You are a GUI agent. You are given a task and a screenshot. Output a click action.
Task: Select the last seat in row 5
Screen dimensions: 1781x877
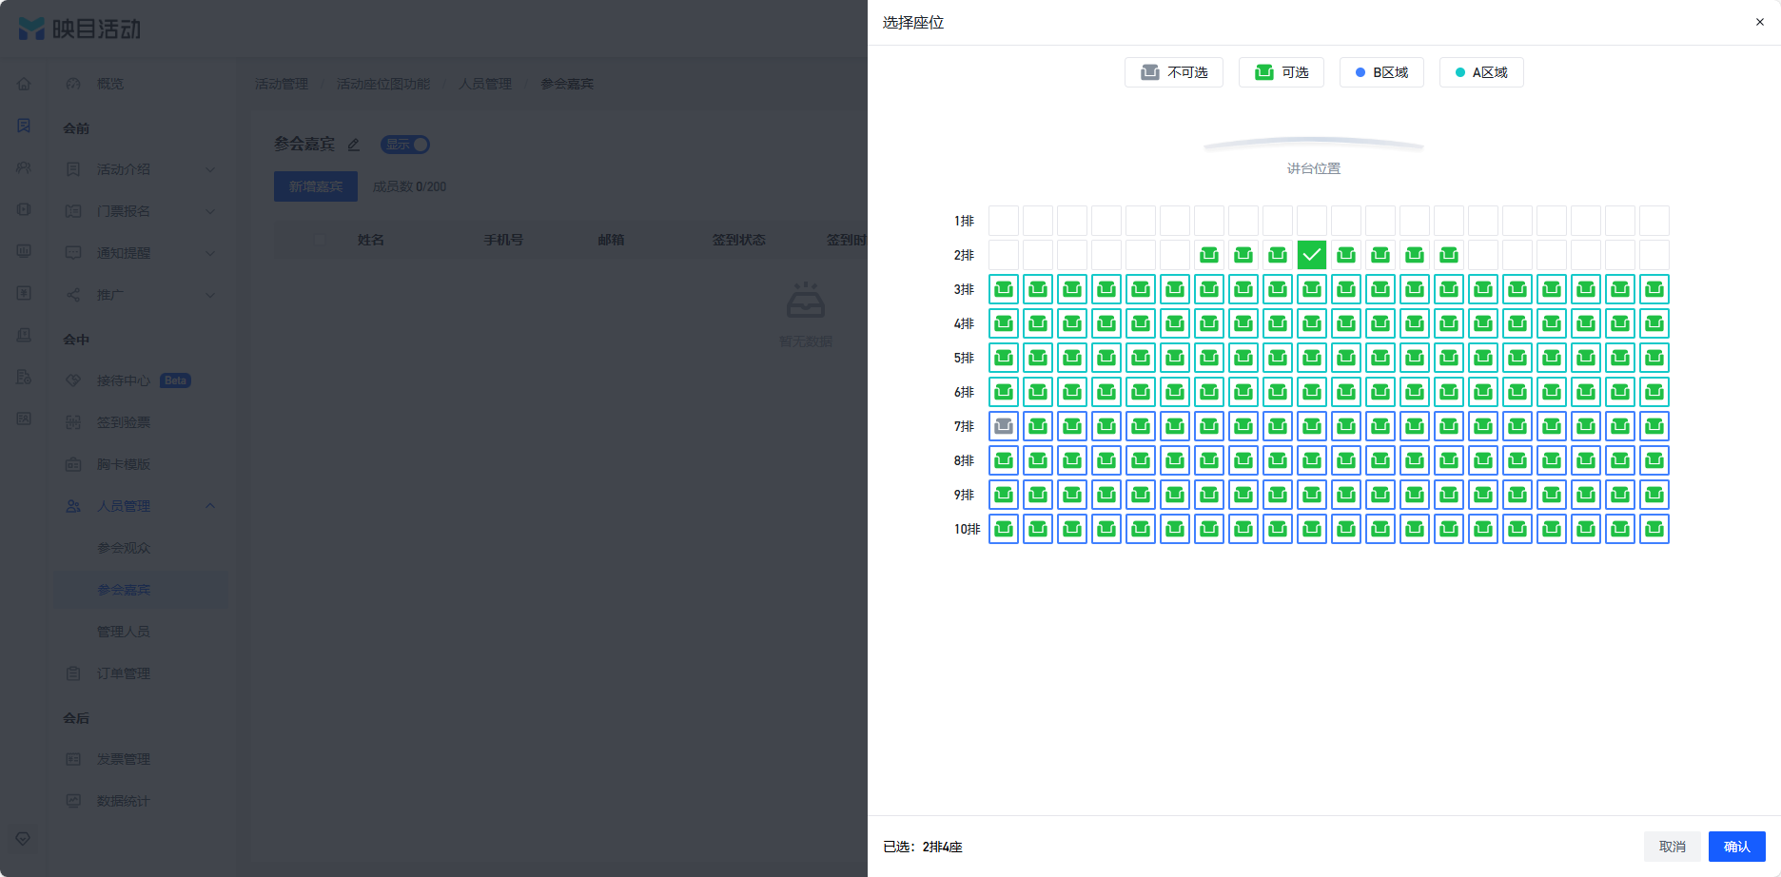click(x=1654, y=358)
